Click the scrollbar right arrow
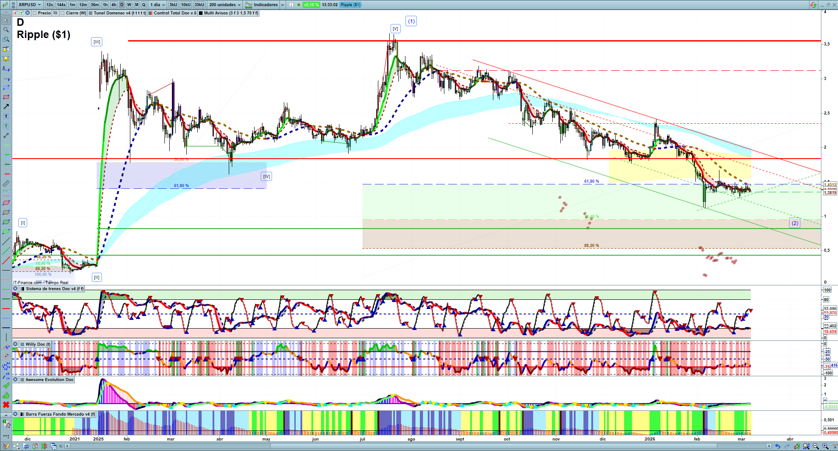 point(769,446)
